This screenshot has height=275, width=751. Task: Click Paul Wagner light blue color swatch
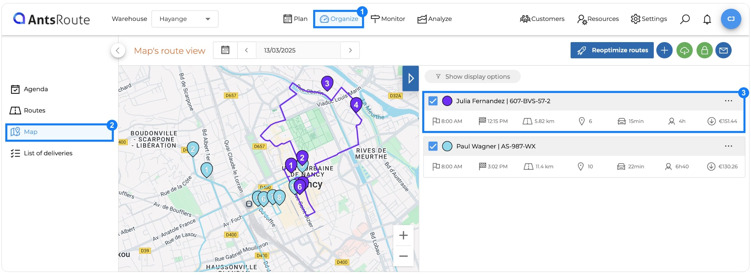[447, 146]
